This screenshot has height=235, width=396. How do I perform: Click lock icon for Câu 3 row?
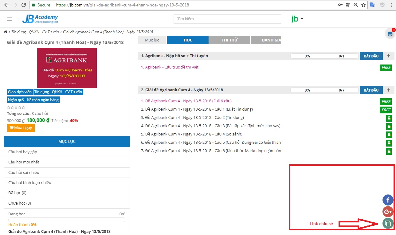[389, 126]
